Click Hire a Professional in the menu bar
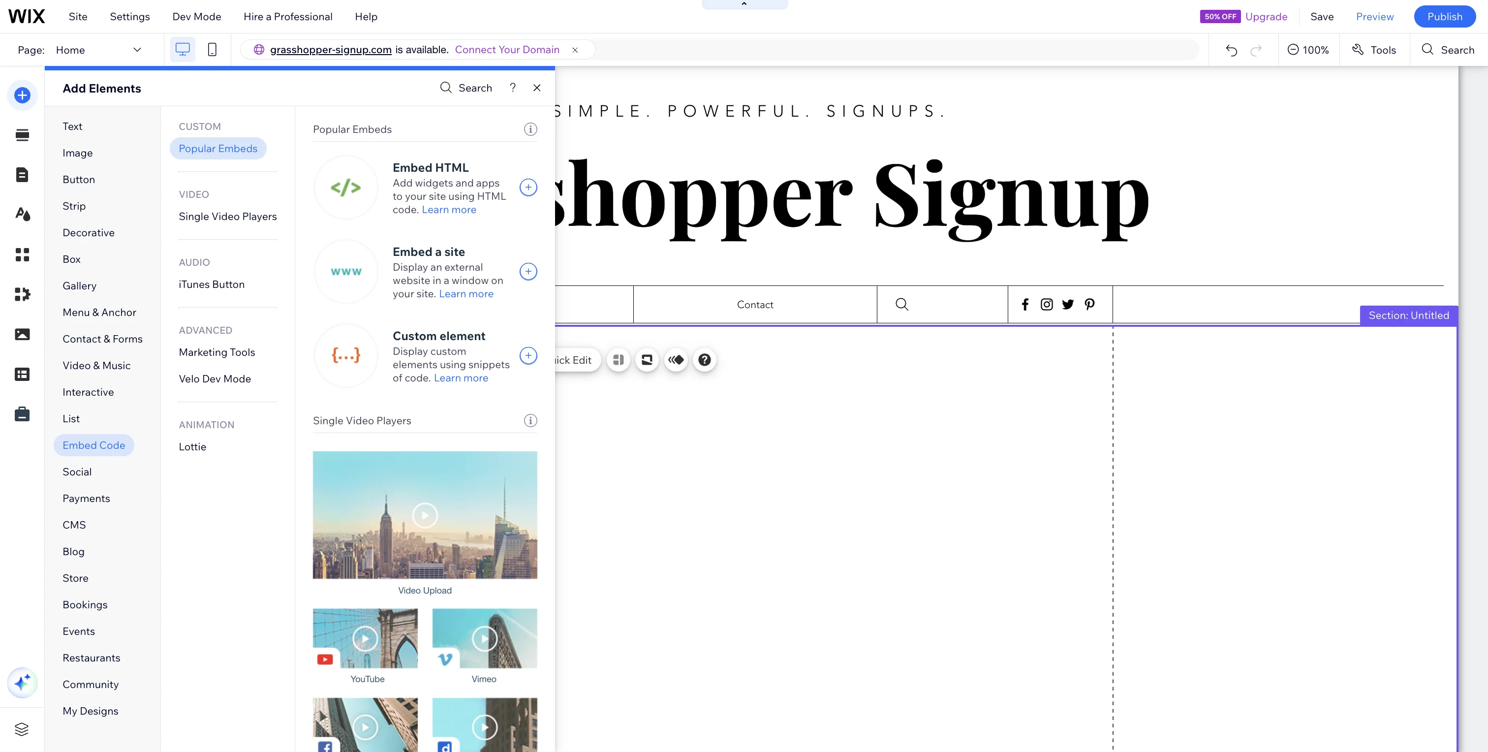1488x752 pixels. (288, 16)
